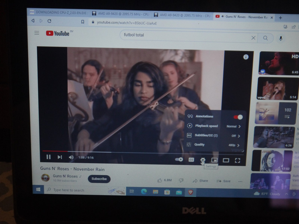This screenshot has width=299, height=224.
Task: Open Task View from taskbar
Action: click(132, 191)
